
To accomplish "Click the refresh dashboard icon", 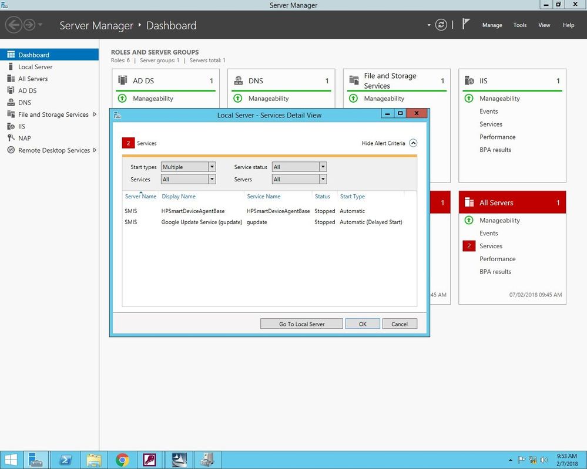I will coord(441,25).
